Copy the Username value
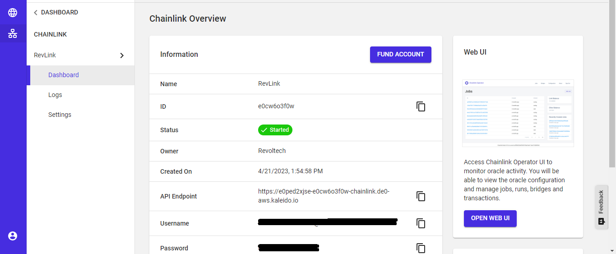 click(x=421, y=223)
